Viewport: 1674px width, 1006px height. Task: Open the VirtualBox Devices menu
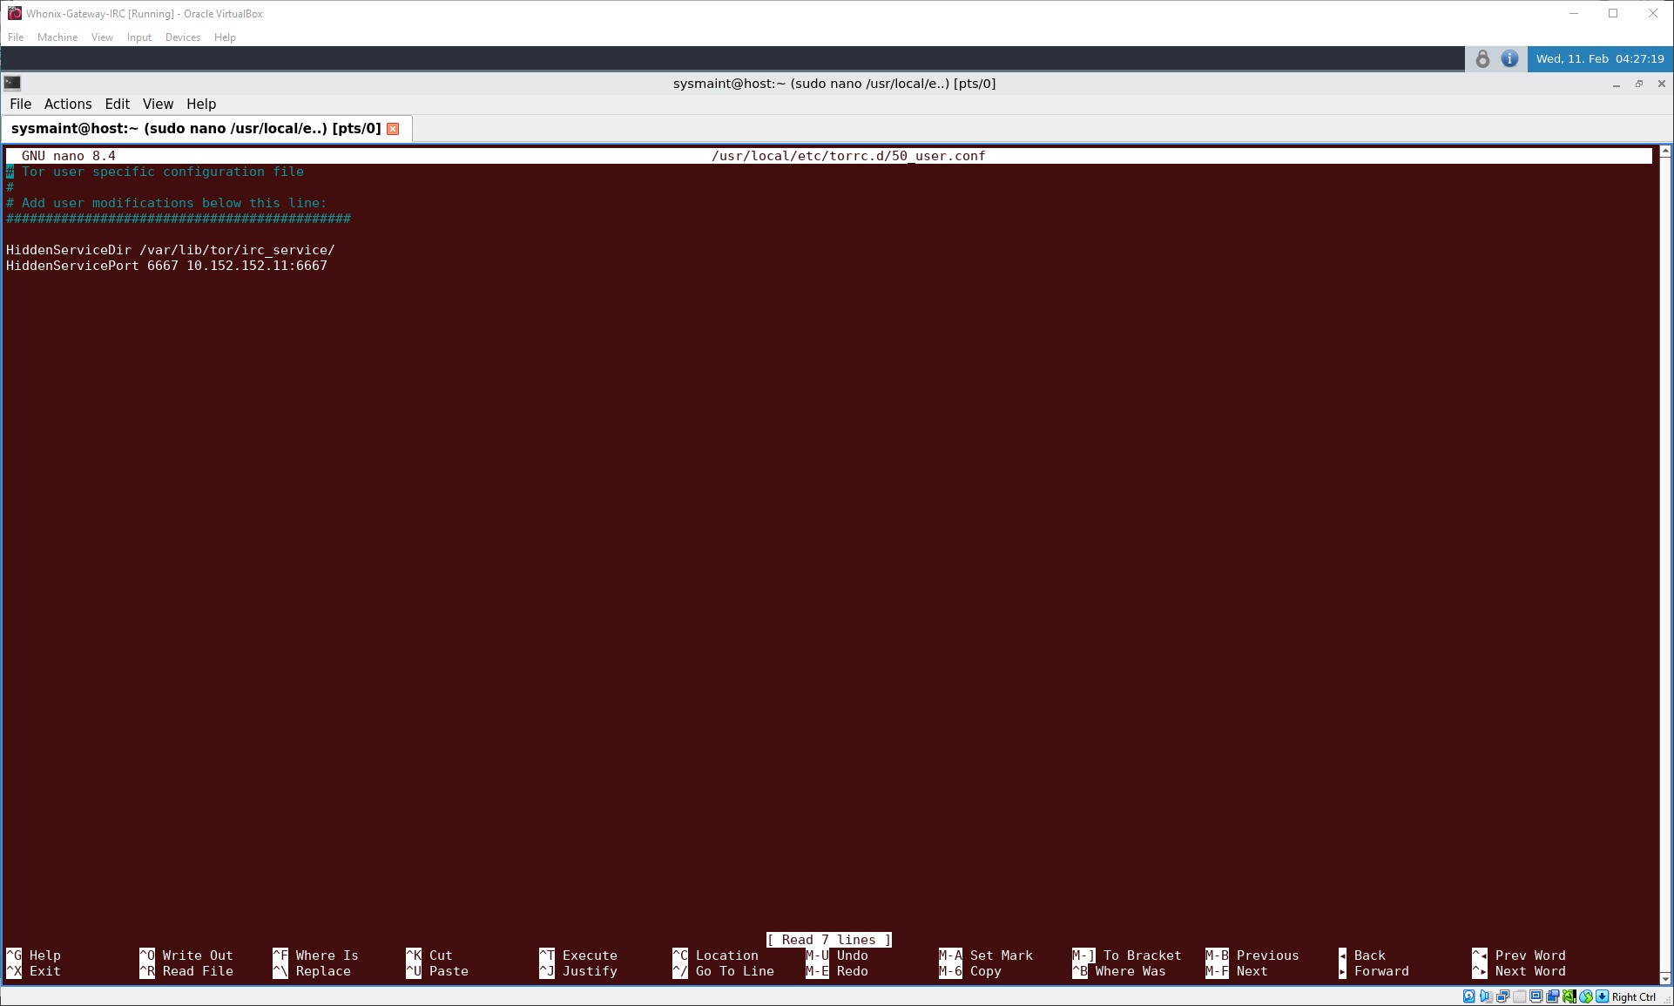point(182,37)
